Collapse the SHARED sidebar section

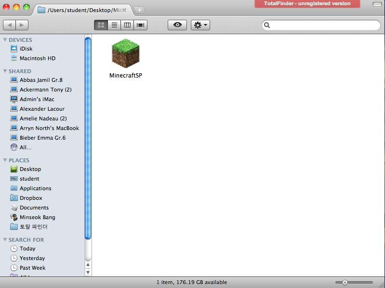(5, 71)
